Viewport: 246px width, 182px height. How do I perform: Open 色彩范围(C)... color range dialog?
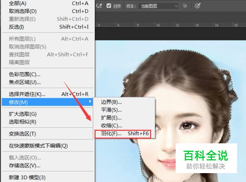pos(48,75)
